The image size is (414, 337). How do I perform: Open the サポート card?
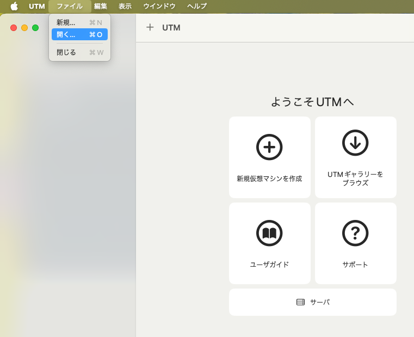coord(356,243)
